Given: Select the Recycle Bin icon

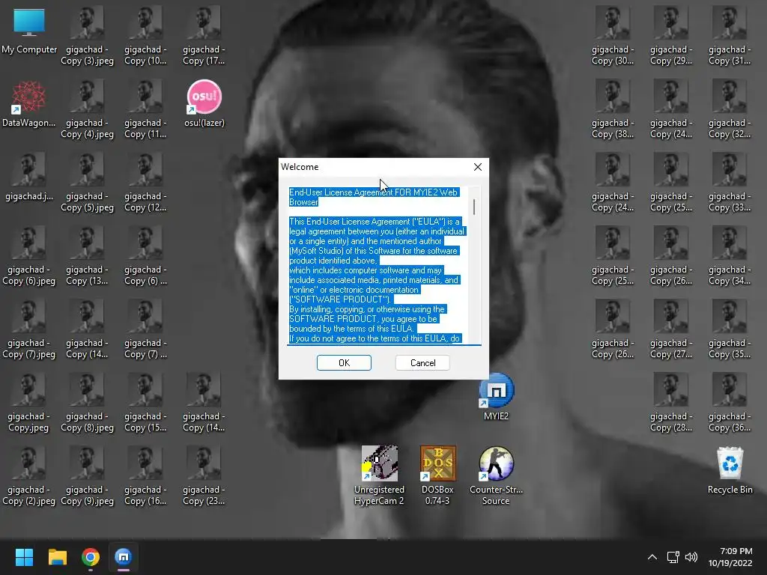Looking at the screenshot, I should [730, 470].
